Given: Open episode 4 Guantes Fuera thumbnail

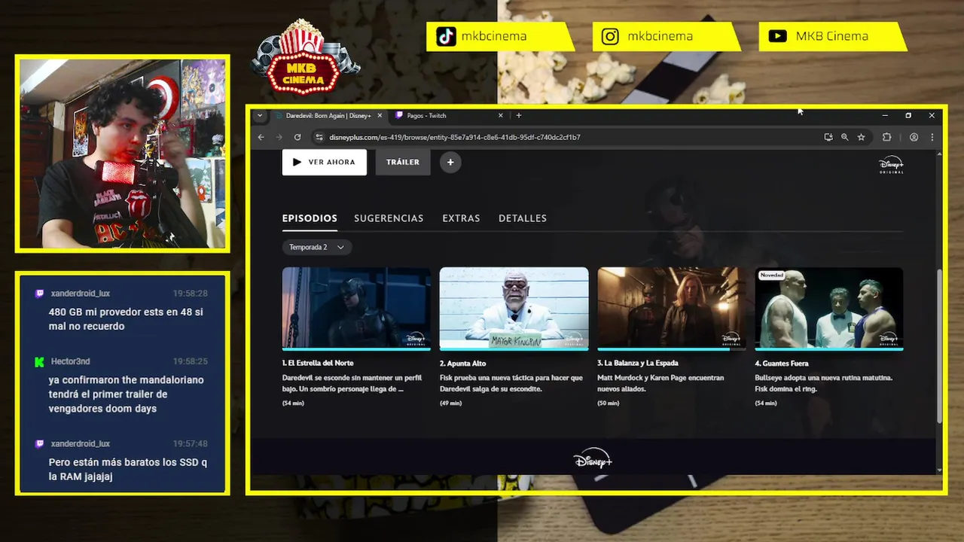Looking at the screenshot, I should tap(829, 309).
